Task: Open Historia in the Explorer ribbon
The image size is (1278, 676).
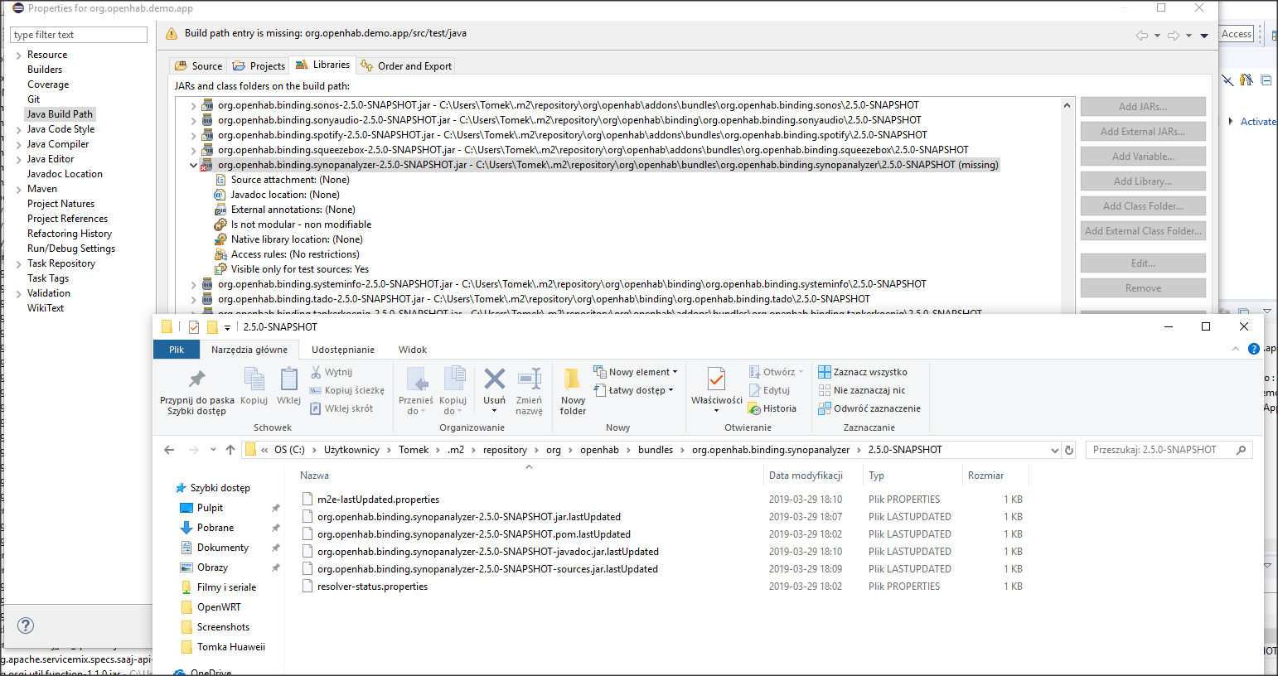Action: click(772, 408)
